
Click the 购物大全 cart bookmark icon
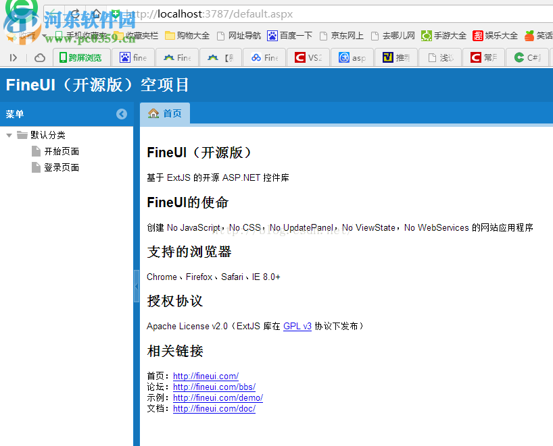click(x=170, y=36)
